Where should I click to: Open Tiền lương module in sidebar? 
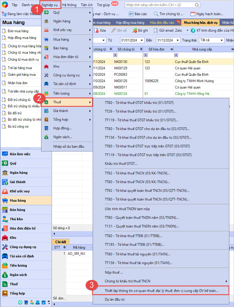pyautogui.click(x=5, y=266)
